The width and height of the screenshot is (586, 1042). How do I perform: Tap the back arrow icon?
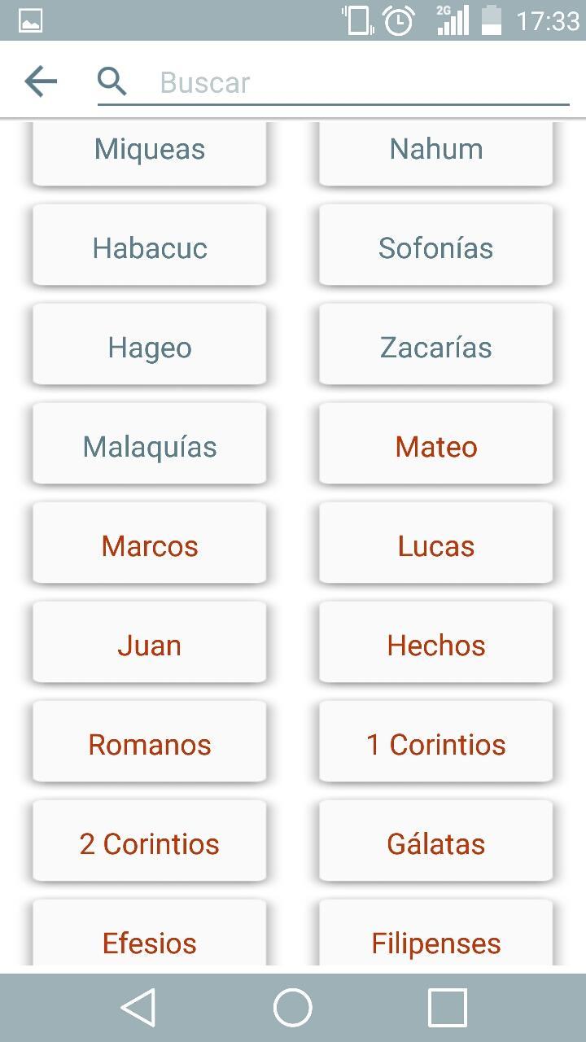point(41,81)
